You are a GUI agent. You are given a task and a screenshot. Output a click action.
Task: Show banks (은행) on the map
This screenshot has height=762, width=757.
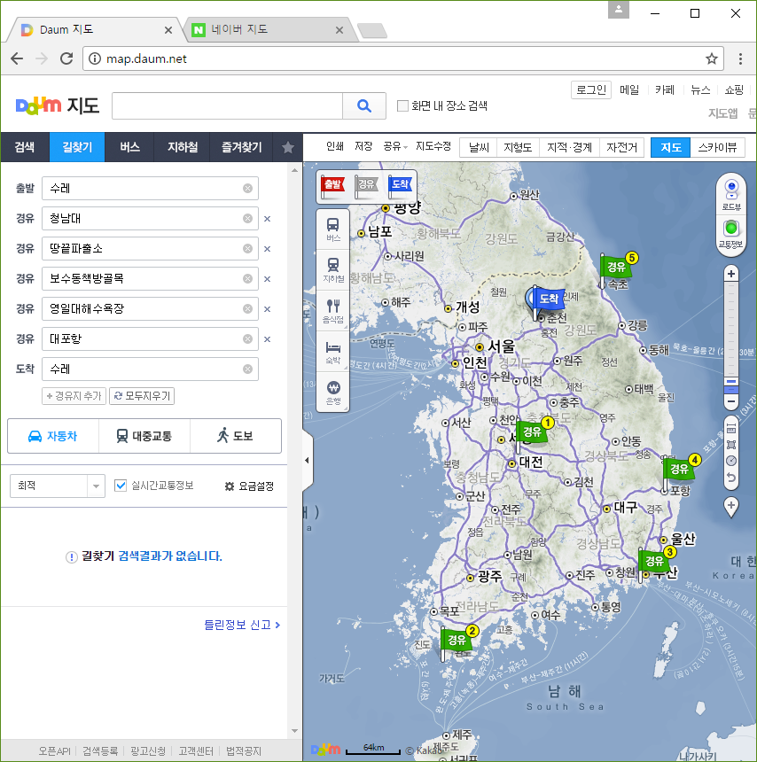pyautogui.click(x=333, y=392)
